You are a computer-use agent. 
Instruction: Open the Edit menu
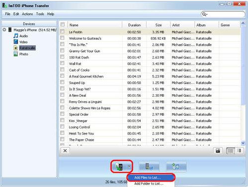[x=16, y=14]
